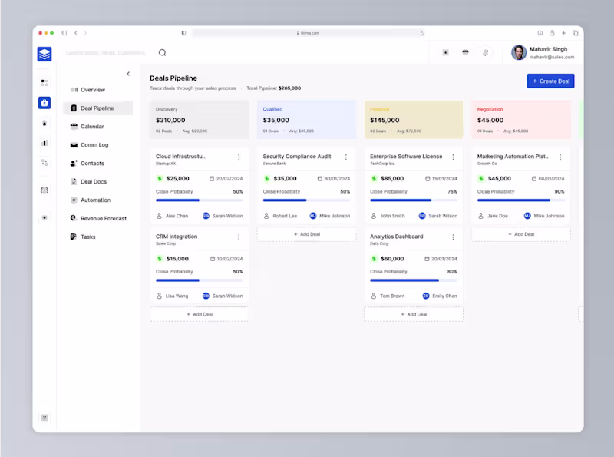Screen dimensions: 614x457
Task: Click contact Robert Lee on Security deal
Action: click(x=280, y=216)
